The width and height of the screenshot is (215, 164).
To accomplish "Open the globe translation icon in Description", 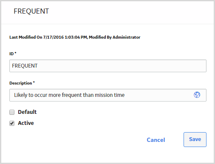I will (197, 95).
